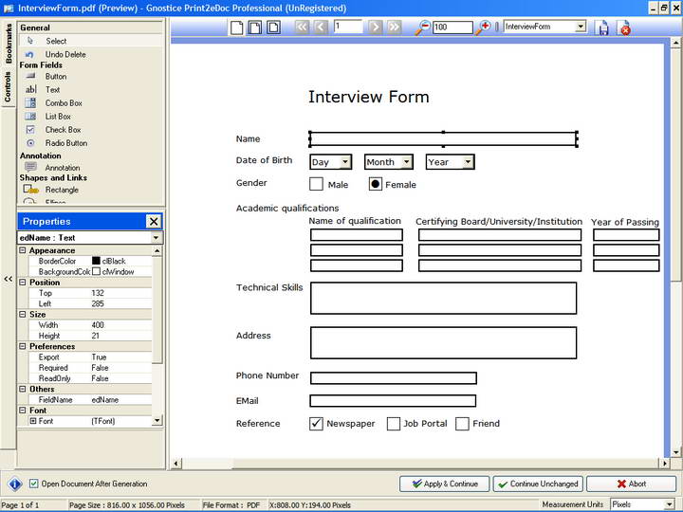Click the Abort button

pyautogui.click(x=631, y=484)
